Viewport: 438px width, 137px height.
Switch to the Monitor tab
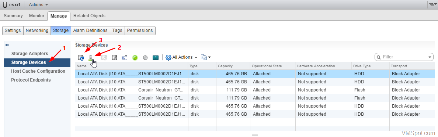[36, 16]
